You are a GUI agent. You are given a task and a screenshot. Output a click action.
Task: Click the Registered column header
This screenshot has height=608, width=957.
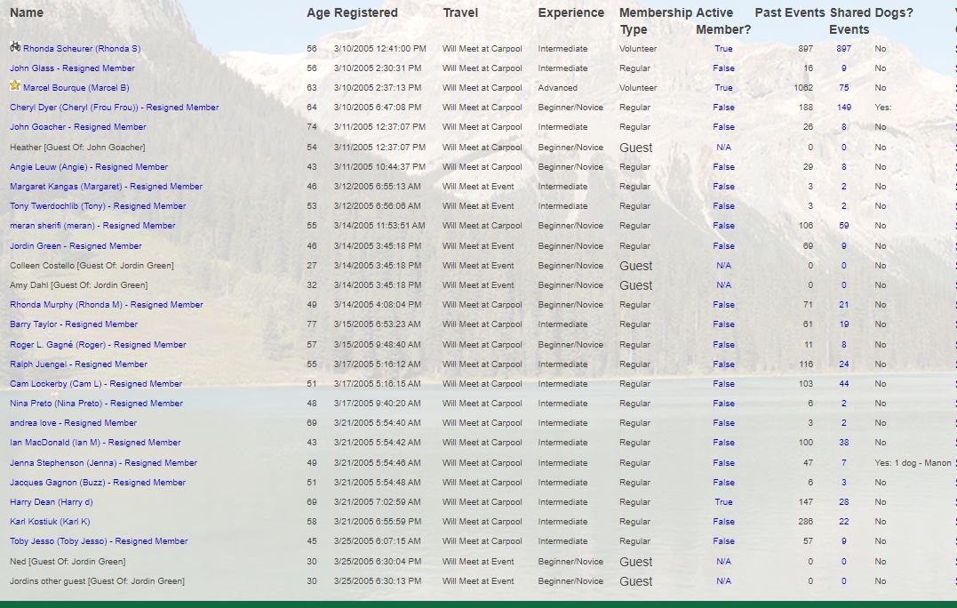tap(365, 12)
